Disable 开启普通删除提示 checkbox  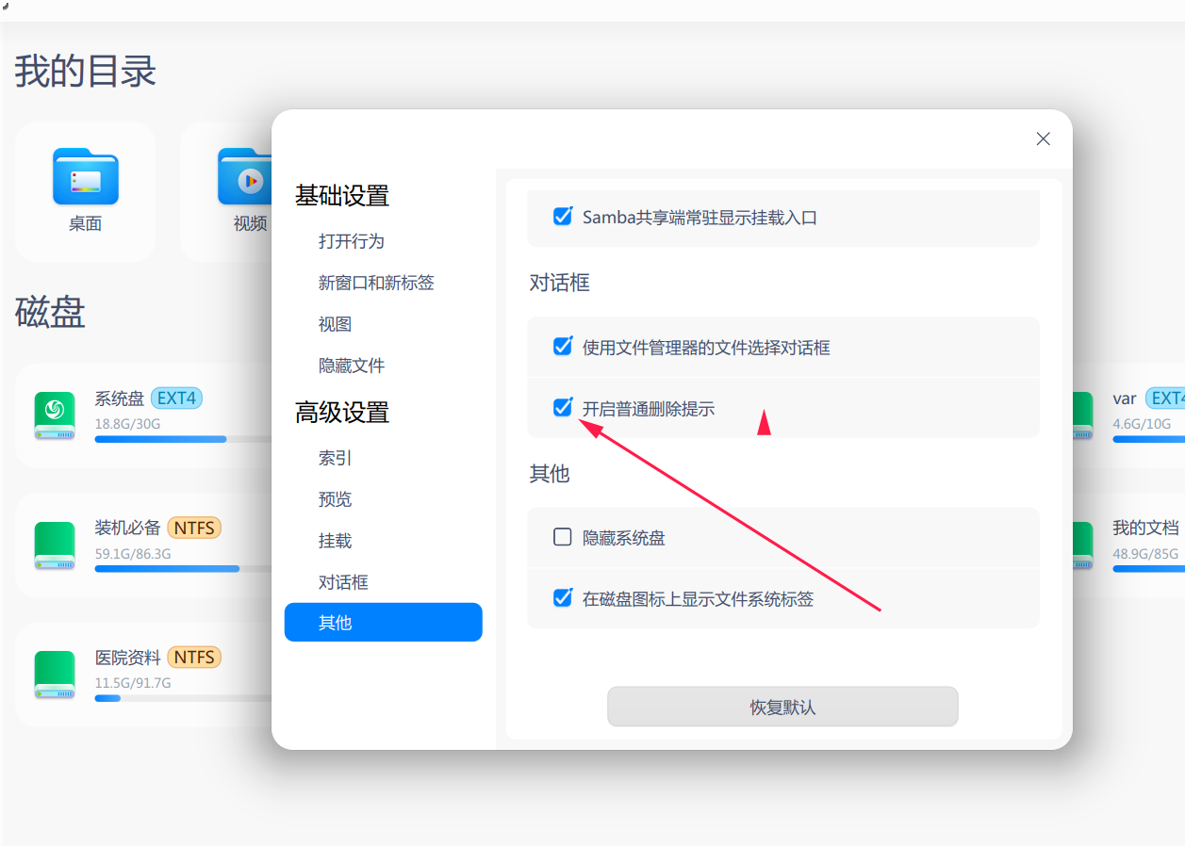pos(563,408)
